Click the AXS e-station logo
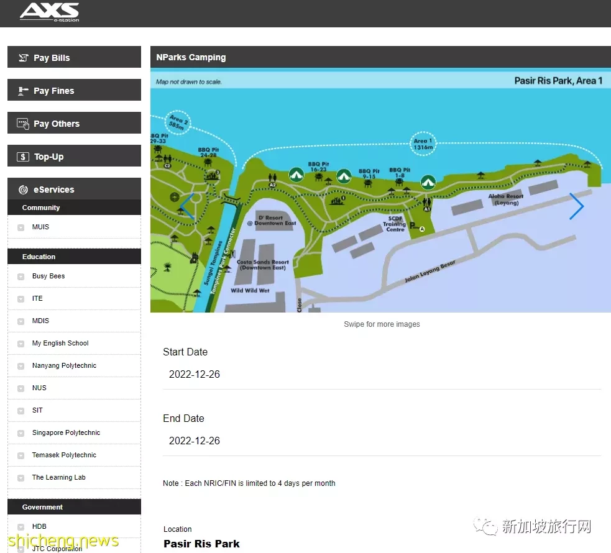 click(50, 12)
